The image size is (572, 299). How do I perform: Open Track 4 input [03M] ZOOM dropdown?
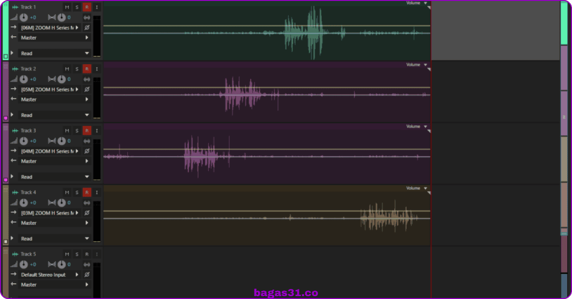[x=50, y=213]
